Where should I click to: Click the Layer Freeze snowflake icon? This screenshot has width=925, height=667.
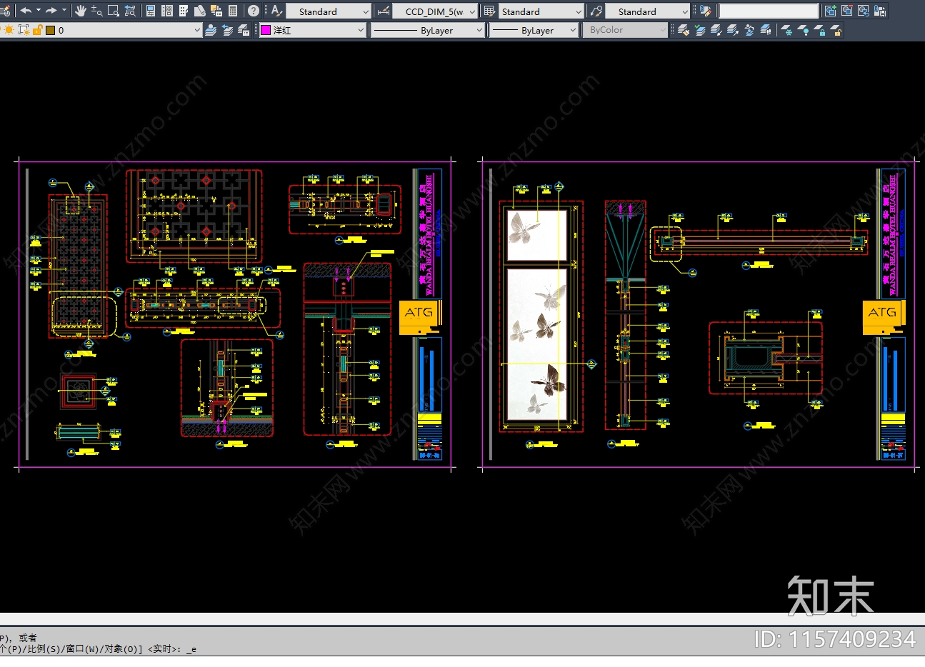pyautogui.click(x=786, y=30)
